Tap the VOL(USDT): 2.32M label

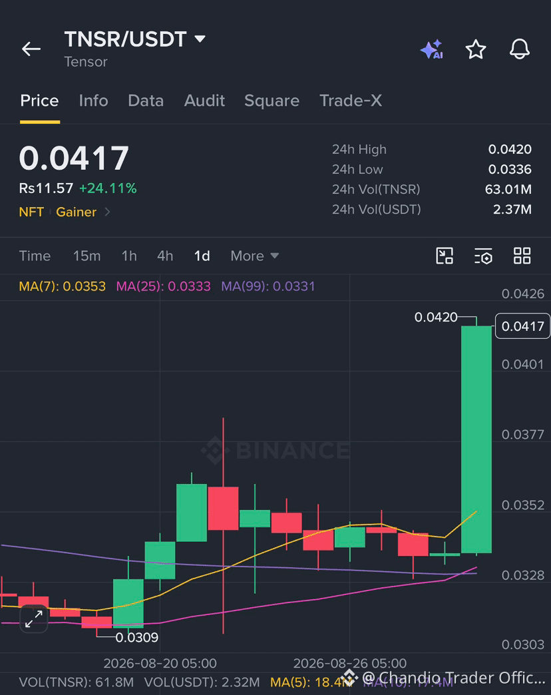point(202,682)
